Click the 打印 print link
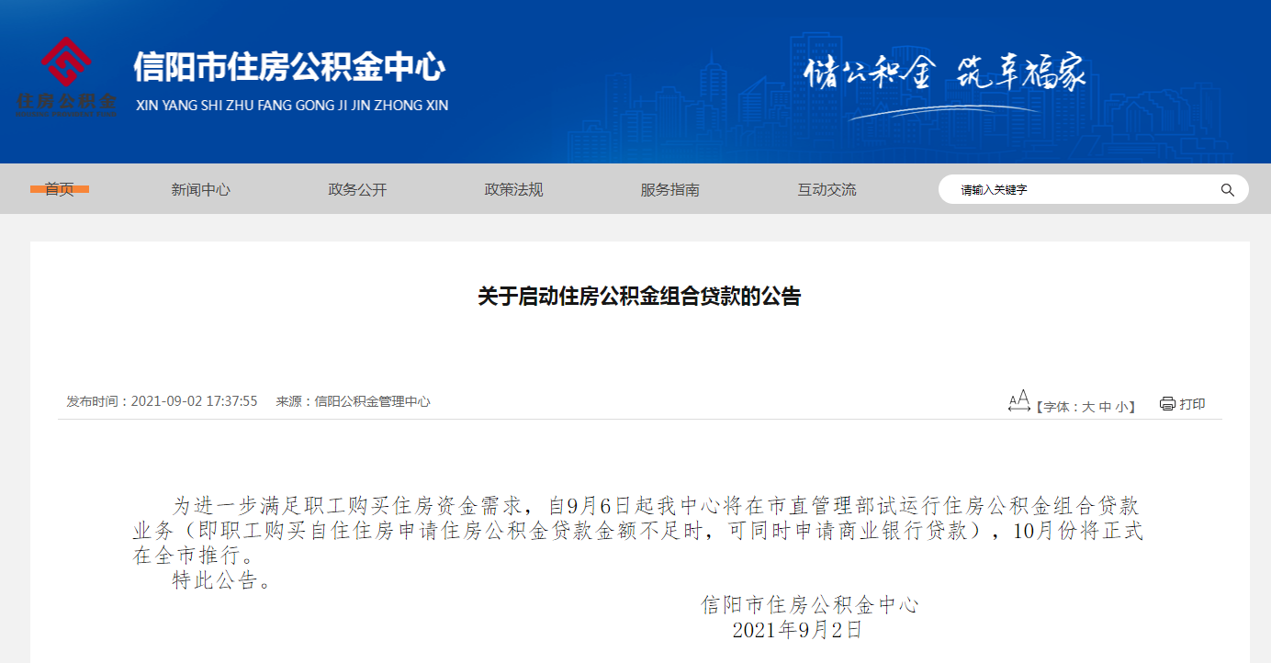Viewport: 1271px width, 663px height. pos(1192,404)
